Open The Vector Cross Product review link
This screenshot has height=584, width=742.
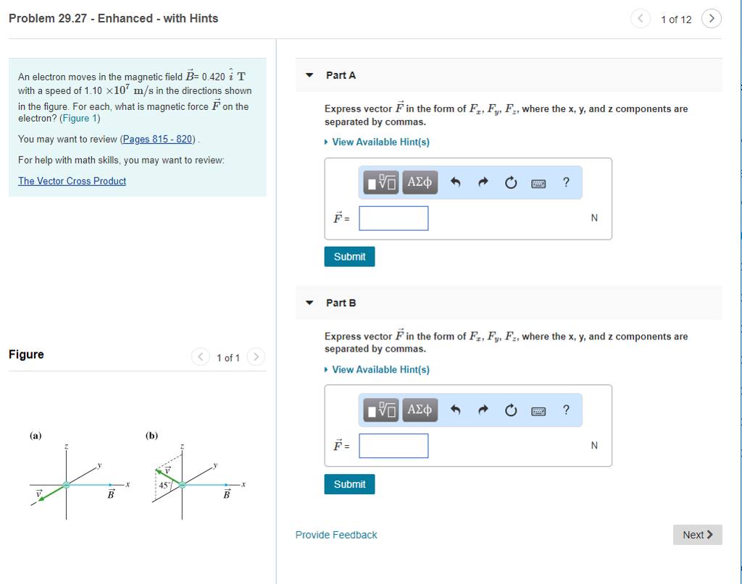(x=71, y=180)
